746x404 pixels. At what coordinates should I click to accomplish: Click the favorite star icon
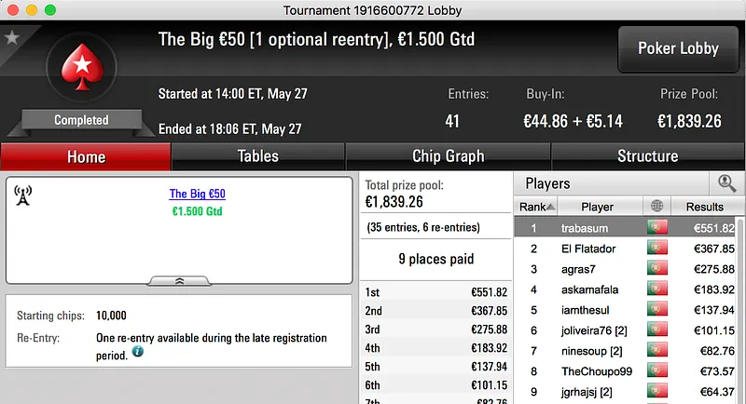pos(12,37)
